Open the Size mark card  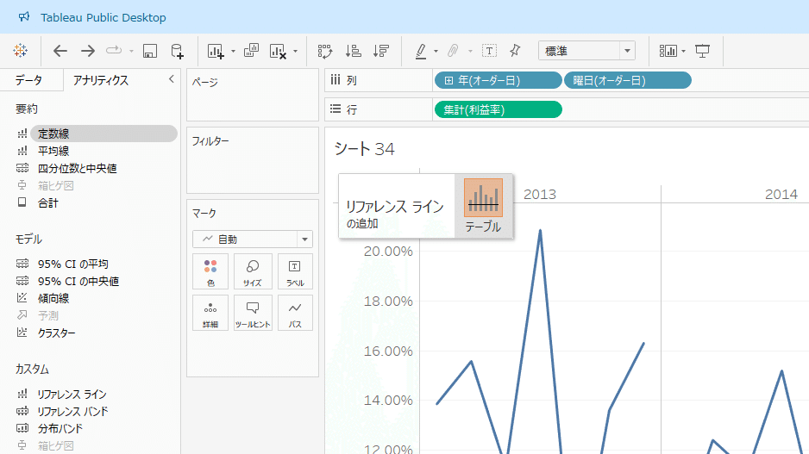(253, 272)
